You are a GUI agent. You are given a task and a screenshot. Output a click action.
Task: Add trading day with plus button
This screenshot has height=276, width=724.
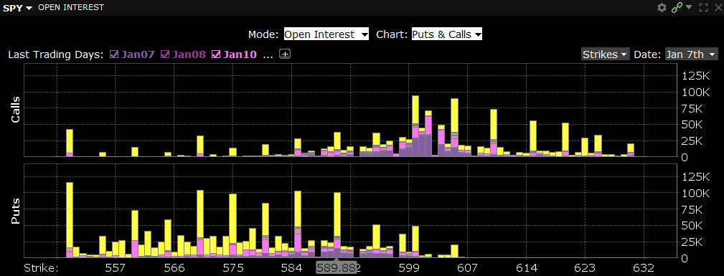coord(286,54)
